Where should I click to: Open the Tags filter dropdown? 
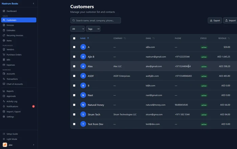(x=93, y=29)
